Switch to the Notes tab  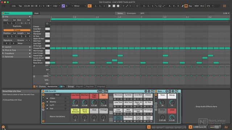point(120,13)
